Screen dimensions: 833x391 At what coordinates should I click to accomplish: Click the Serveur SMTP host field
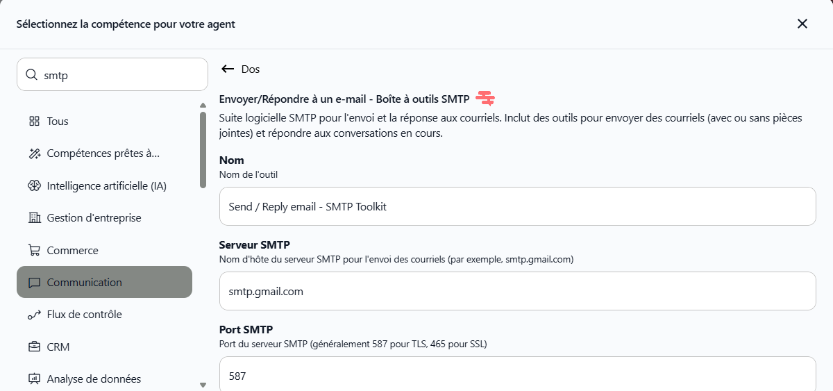pyautogui.click(x=517, y=291)
